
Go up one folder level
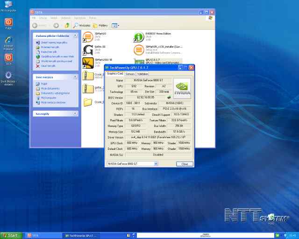[x=67, y=26]
